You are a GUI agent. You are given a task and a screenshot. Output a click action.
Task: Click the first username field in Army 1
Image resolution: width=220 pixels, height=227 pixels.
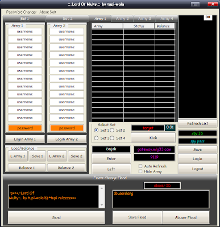[x=25, y=32]
